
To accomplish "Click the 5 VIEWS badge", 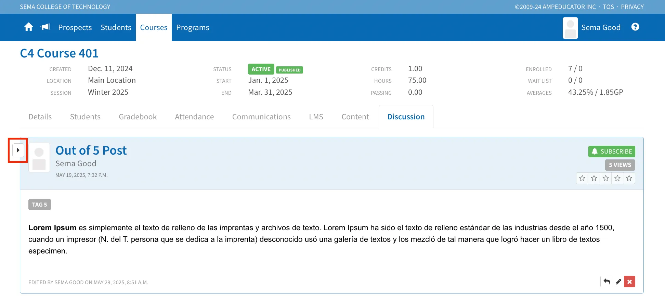I will 620,165.
